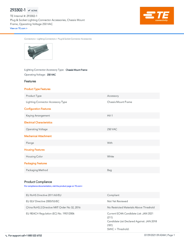The image size is (184, 238).
Task: Click the '07/29/2021 09:42AM | Page 1' footer
Action: [159, 235]
